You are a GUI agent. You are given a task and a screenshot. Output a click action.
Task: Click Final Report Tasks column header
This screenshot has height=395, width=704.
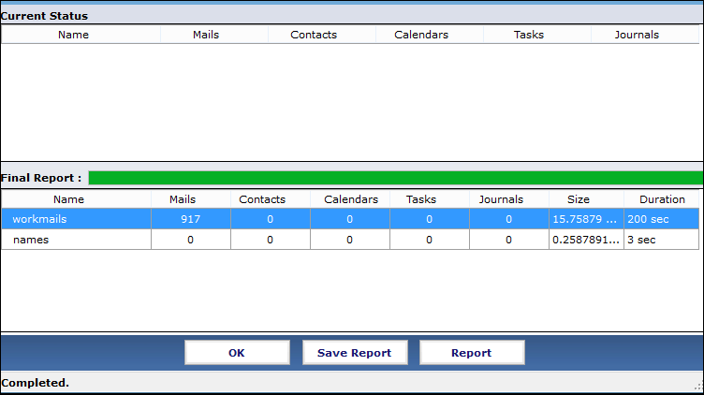430,199
